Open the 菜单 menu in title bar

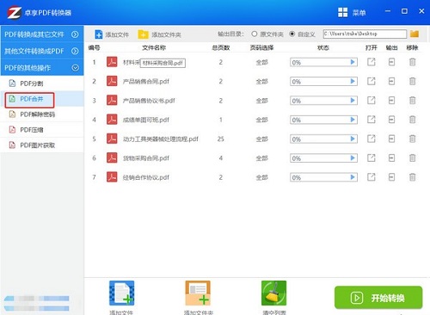pos(352,12)
